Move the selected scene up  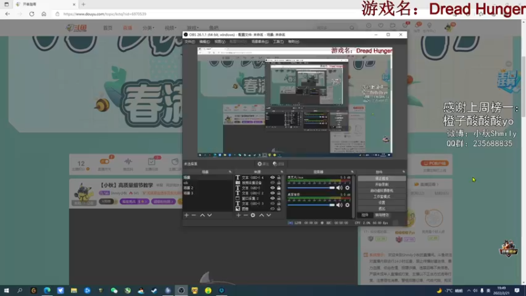(203, 215)
